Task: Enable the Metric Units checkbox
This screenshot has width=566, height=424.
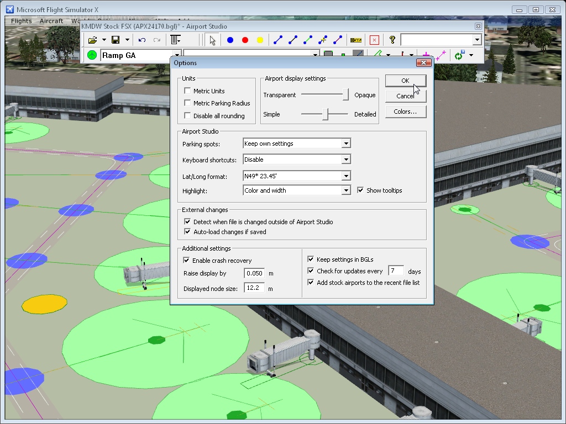Action: 187,91
